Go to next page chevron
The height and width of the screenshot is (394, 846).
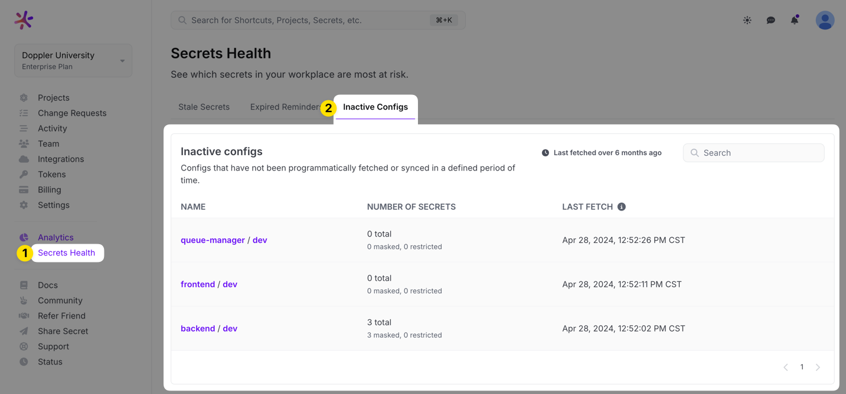[x=818, y=367]
